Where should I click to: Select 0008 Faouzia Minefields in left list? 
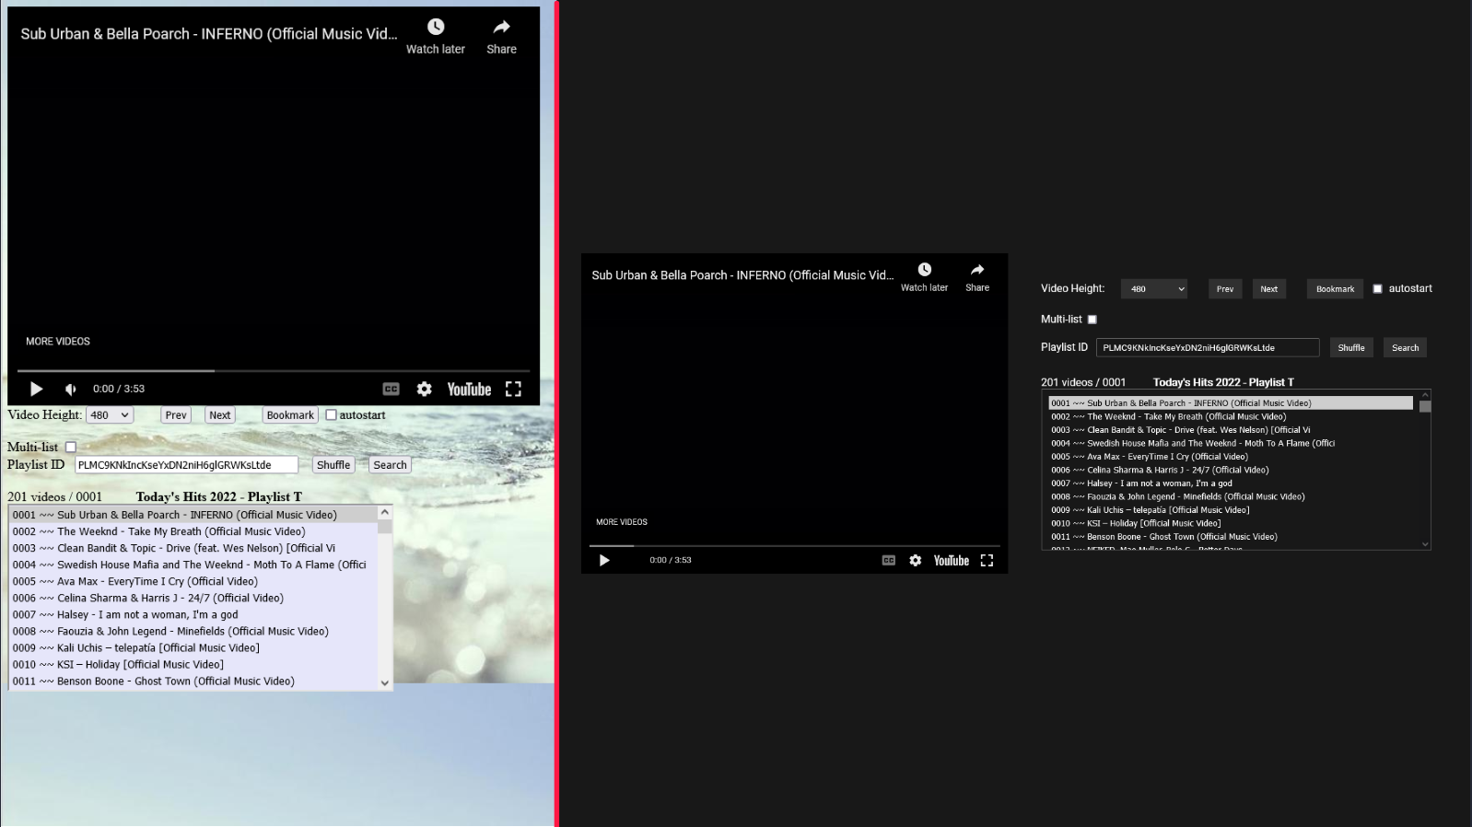click(193, 631)
